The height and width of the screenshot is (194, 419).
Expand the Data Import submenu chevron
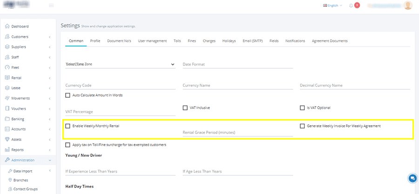pyautogui.click(x=50, y=171)
